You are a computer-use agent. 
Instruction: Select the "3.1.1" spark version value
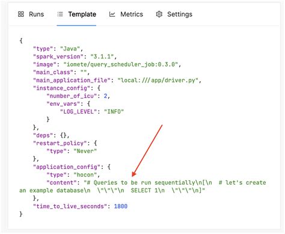102,57
